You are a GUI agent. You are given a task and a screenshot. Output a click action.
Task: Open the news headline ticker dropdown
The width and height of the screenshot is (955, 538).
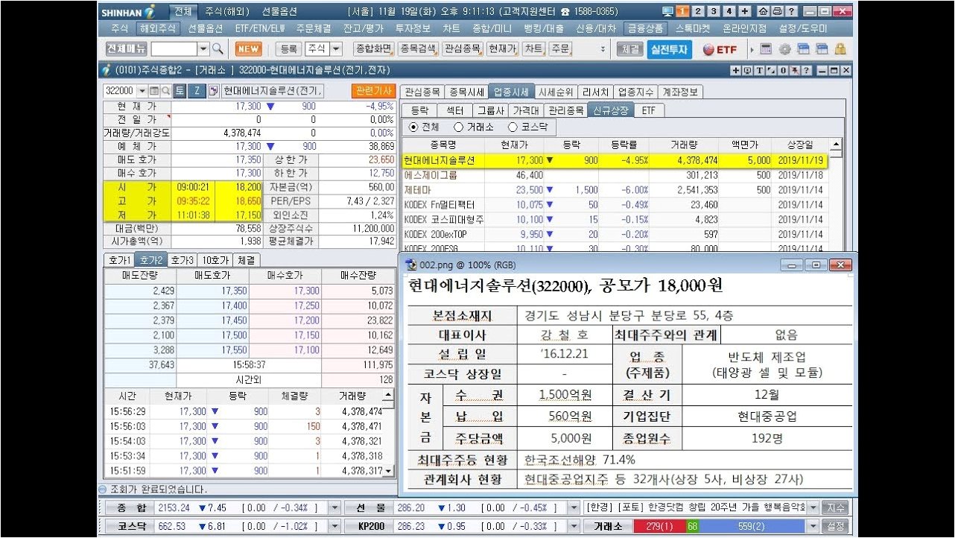click(x=813, y=507)
